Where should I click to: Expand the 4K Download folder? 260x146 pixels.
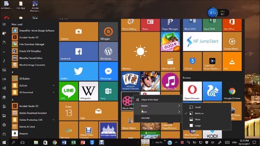click(54, 92)
